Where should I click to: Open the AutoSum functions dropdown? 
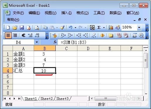104,28
